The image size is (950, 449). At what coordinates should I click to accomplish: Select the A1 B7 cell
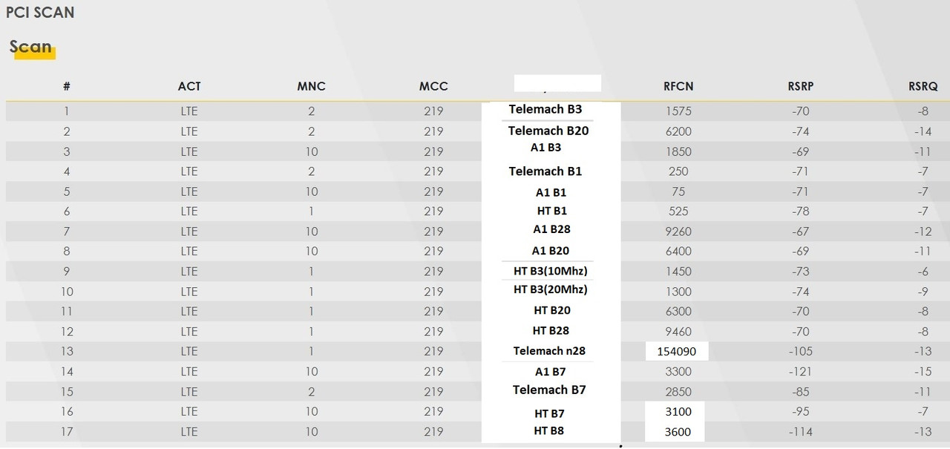pos(551,372)
